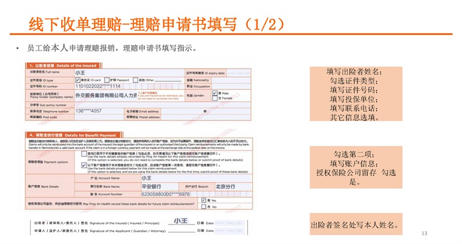Click the 邮政编码 Post code label
The width and height of the screenshot is (462, 244).
[43, 117]
